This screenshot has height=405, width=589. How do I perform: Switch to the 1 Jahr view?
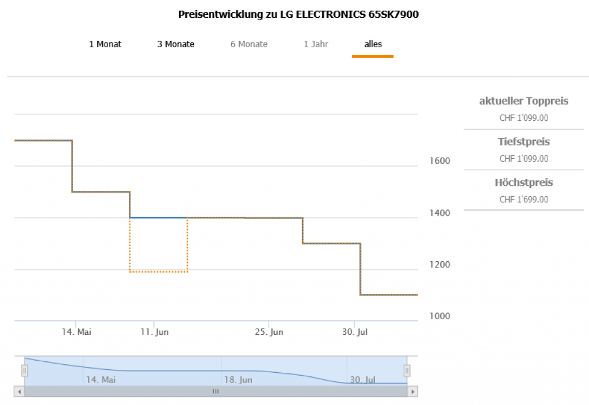coord(316,44)
